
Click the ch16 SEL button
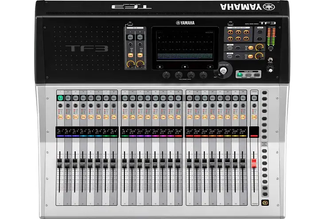coord(178,98)
